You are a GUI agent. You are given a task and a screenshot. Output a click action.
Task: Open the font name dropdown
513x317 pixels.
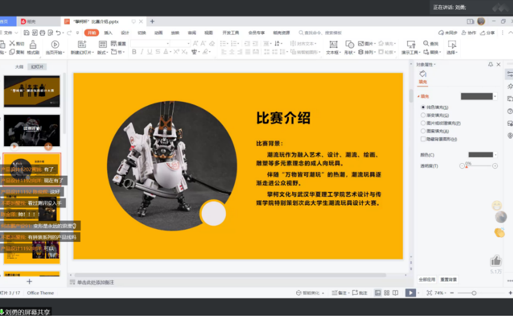tap(167, 44)
